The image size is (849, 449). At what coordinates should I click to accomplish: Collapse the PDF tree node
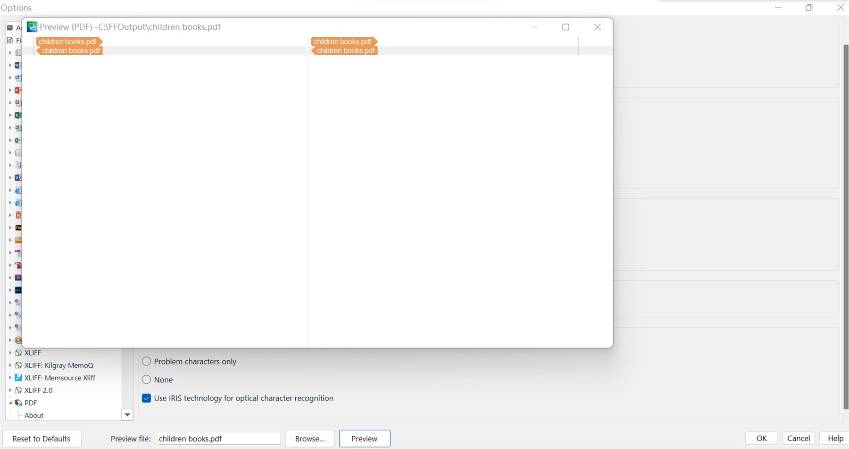tap(10, 403)
